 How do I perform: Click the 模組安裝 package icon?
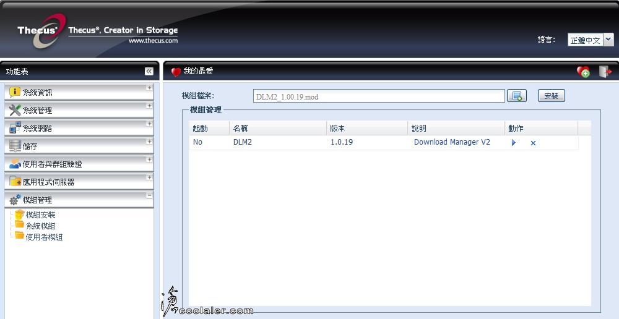pos(19,215)
